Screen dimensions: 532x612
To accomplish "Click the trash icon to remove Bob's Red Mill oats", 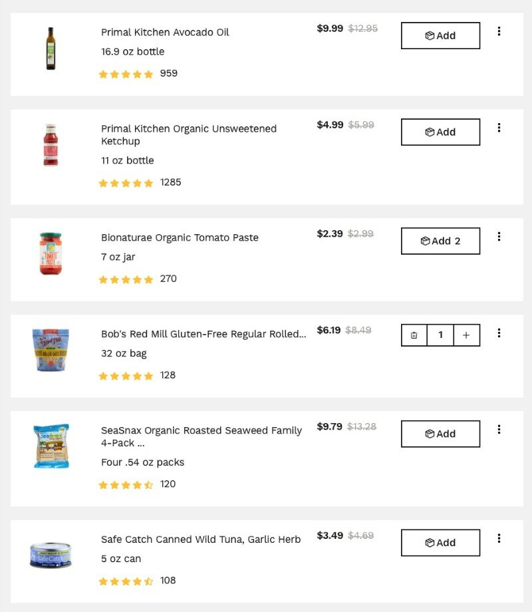I will (414, 335).
